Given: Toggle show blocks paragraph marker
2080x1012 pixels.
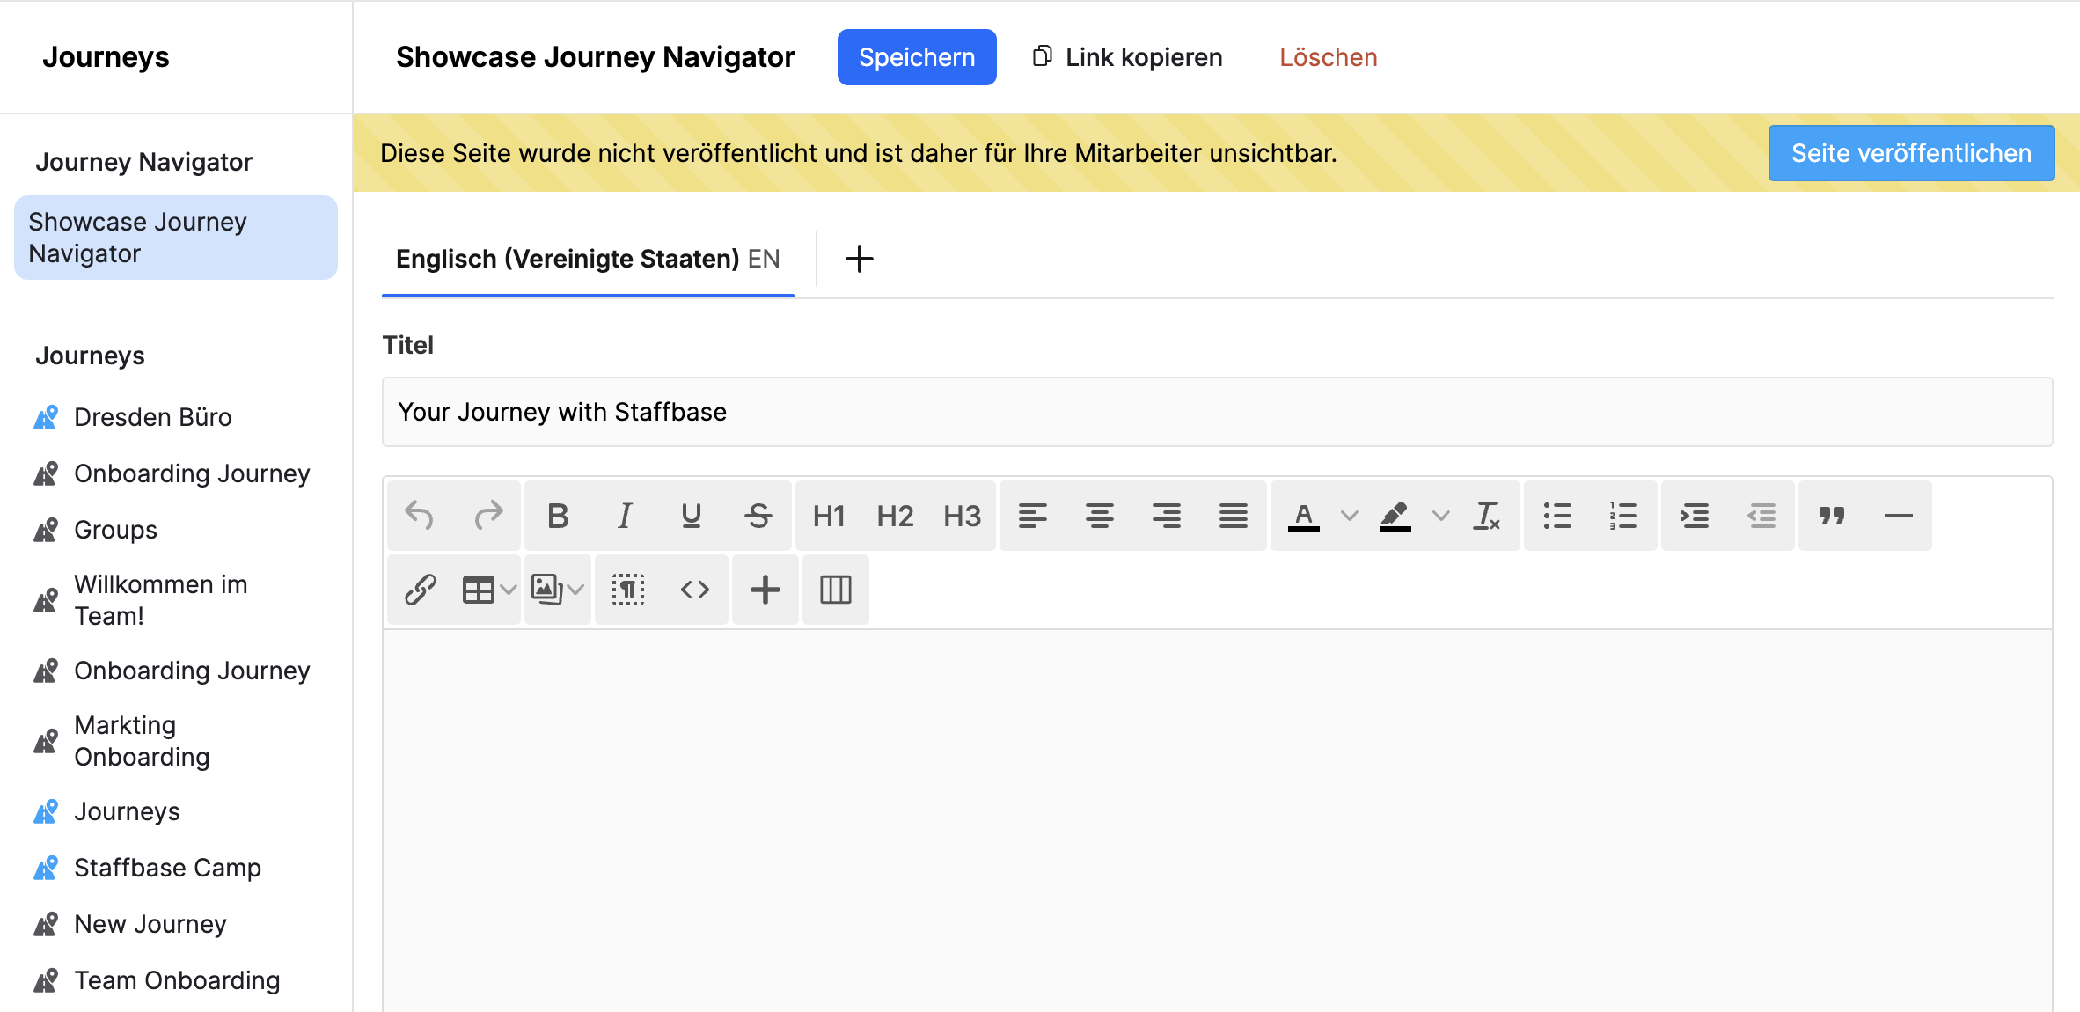Looking at the screenshot, I should pyautogui.click(x=628, y=590).
